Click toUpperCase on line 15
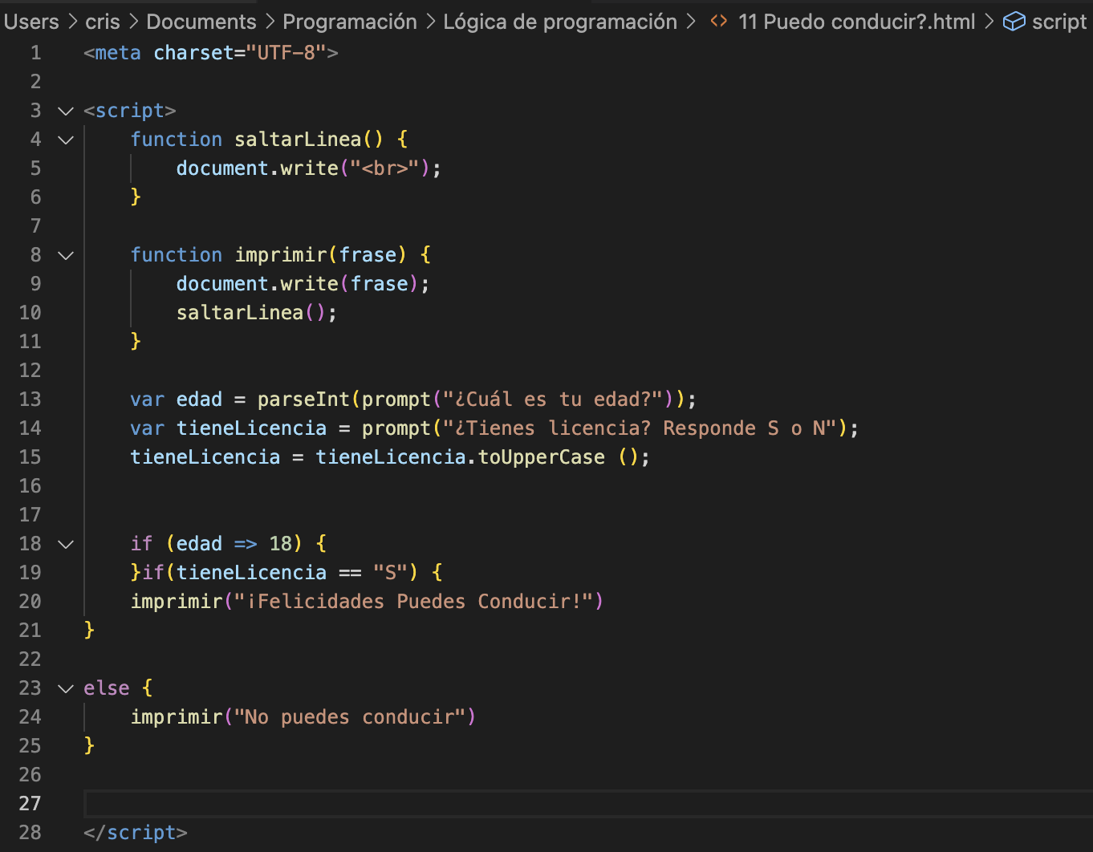Screen dimensions: 1093x852 pos(542,457)
